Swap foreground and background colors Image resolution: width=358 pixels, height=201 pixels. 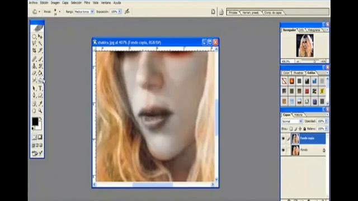coord(41,118)
